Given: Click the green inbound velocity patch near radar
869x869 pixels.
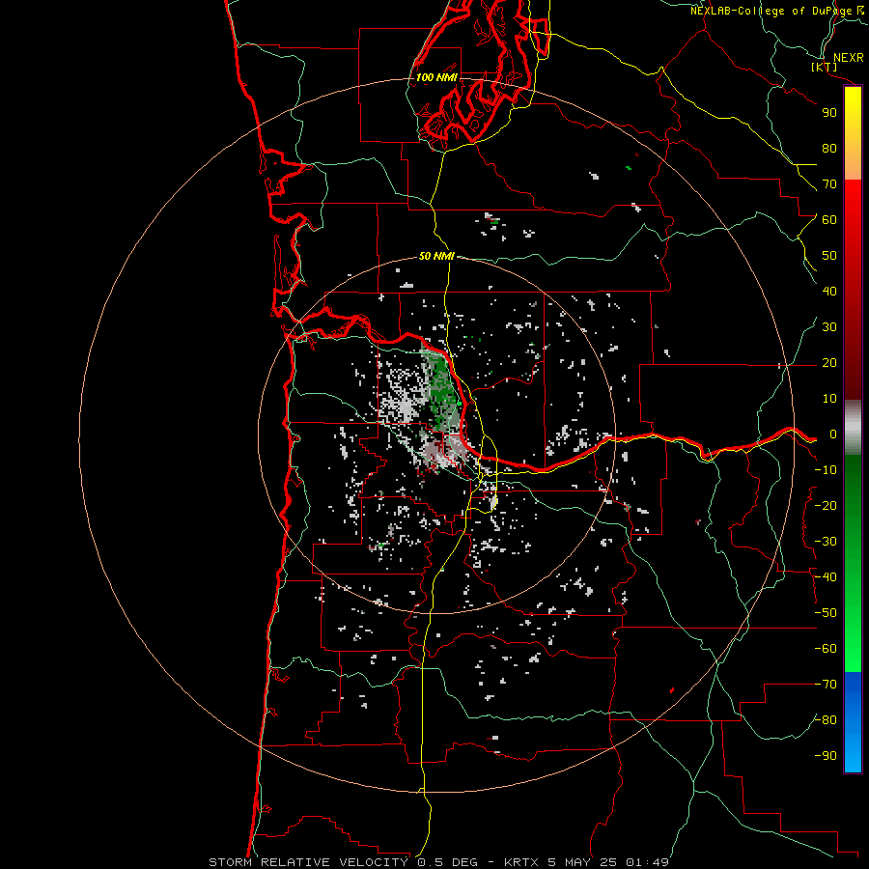Looking at the screenshot, I should 441,391.
